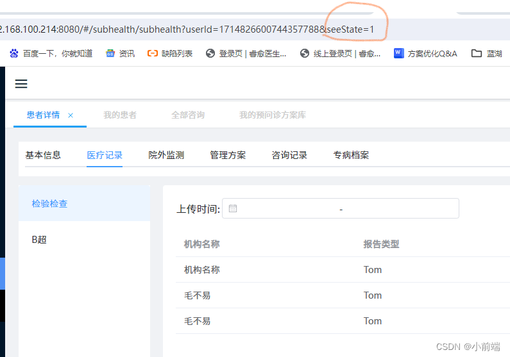Click the Baidu paw bookmark icon
This screenshot has height=357, width=510.
coord(14,53)
